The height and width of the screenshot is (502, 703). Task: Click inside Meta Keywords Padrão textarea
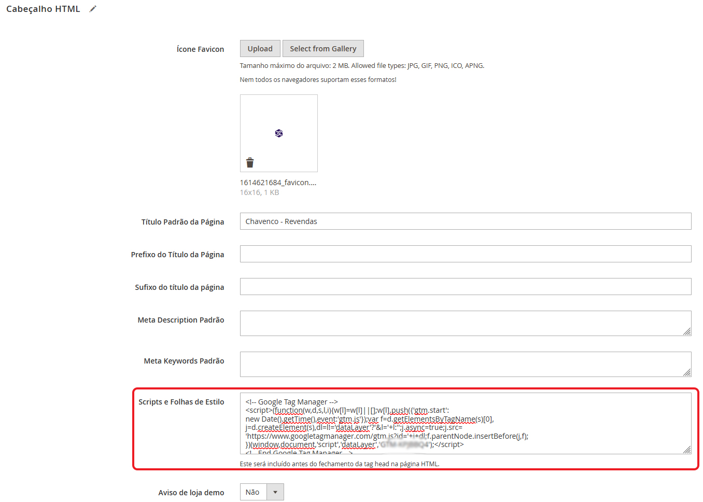coord(466,364)
